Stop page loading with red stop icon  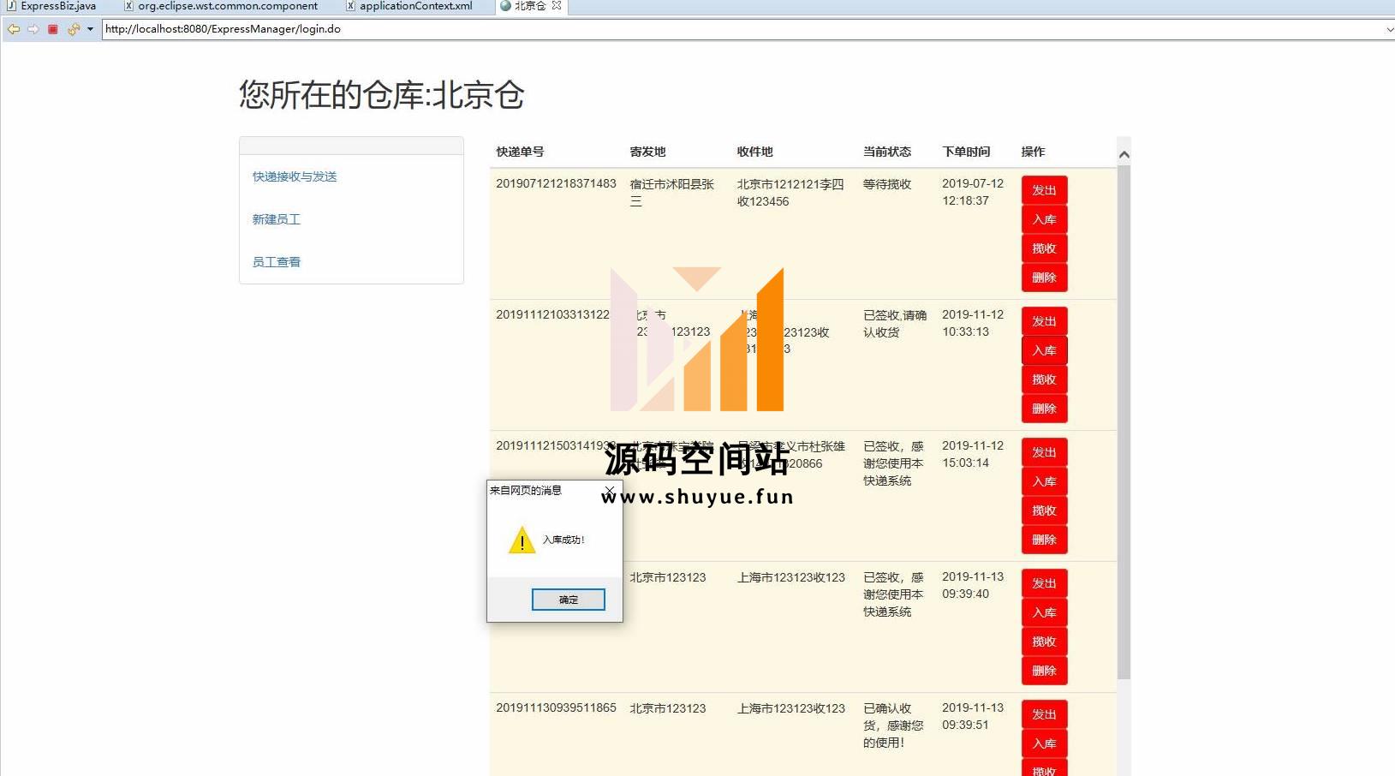coord(53,29)
